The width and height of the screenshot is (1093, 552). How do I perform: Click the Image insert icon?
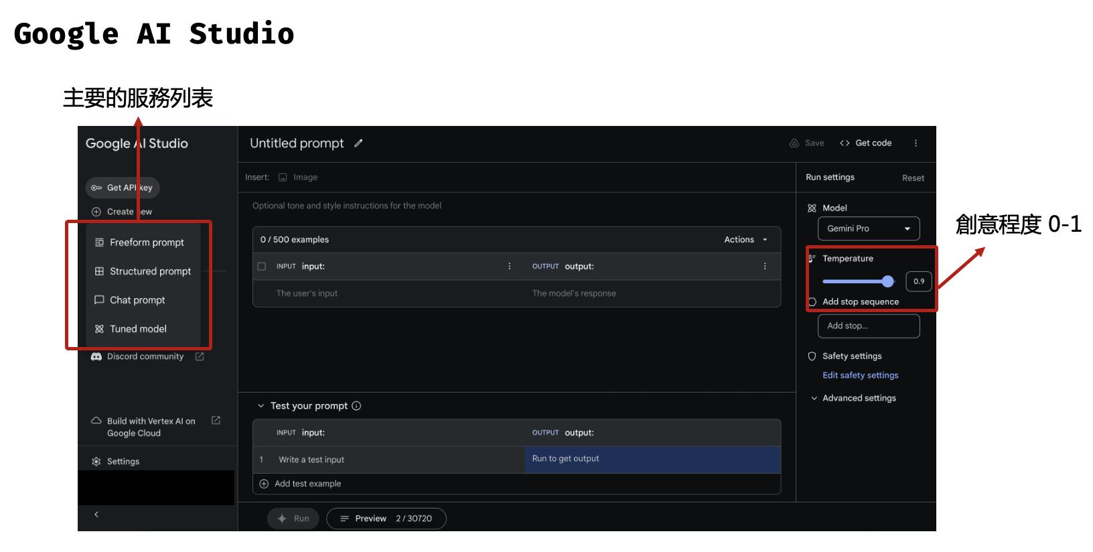(283, 178)
